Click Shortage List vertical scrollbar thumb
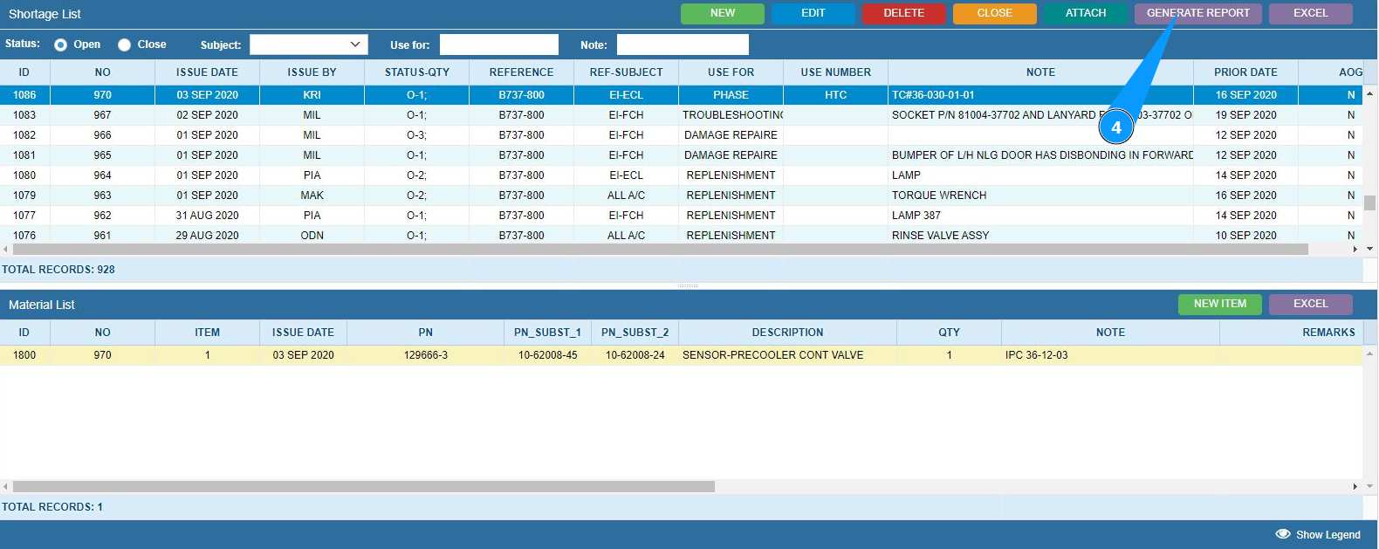 click(x=1370, y=202)
